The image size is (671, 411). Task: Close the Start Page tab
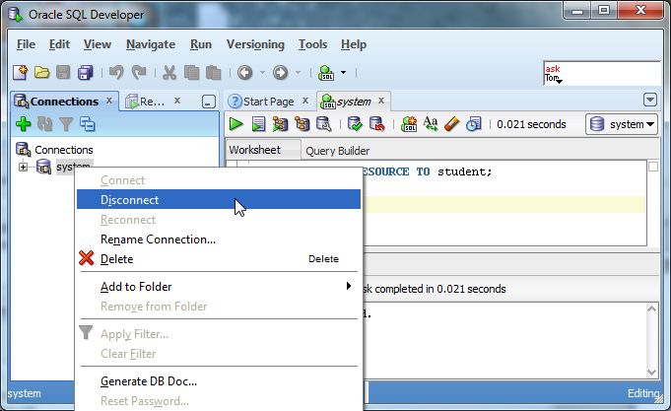coord(305,101)
